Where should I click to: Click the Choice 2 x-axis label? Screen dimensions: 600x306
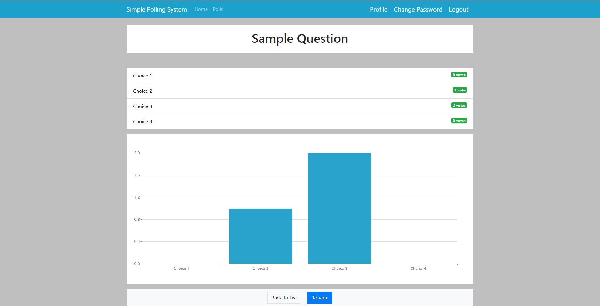pos(260,269)
